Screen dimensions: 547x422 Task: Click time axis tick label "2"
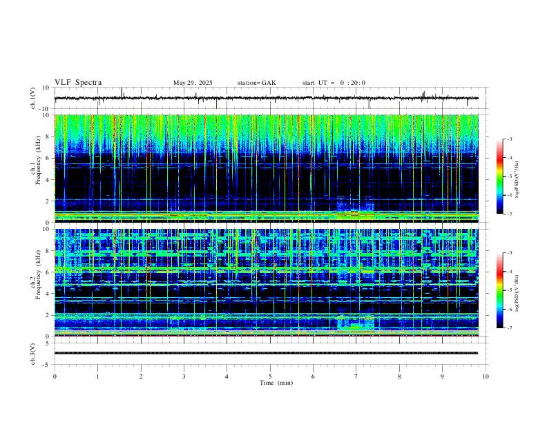coord(141,376)
